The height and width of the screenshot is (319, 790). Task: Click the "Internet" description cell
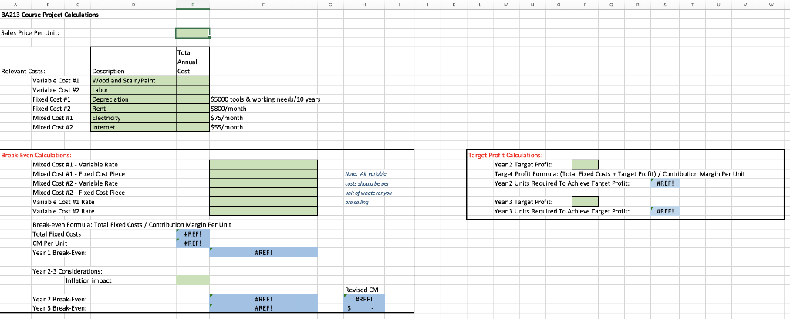click(x=133, y=127)
